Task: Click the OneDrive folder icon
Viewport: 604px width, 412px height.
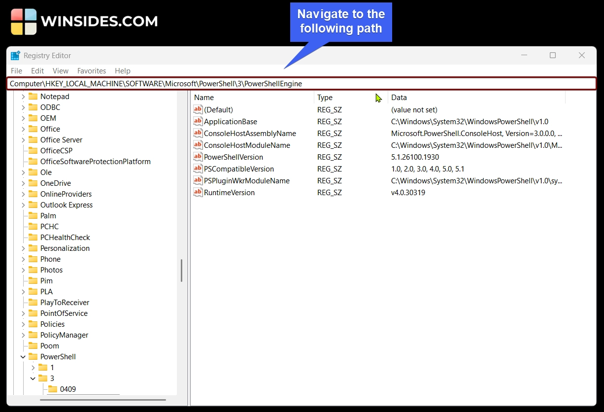Action: click(33, 183)
